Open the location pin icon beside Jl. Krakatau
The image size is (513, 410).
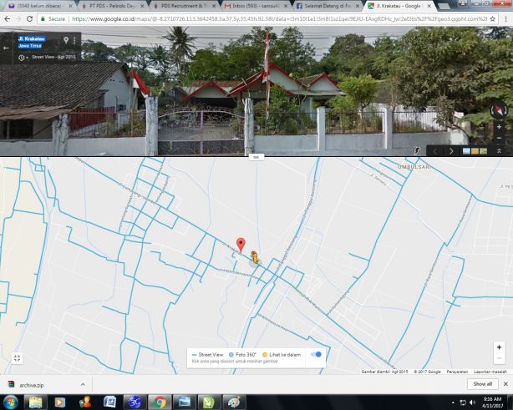click(65, 40)
